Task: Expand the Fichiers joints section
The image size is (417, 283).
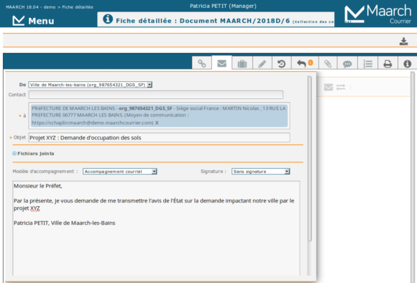Action: 14,154
